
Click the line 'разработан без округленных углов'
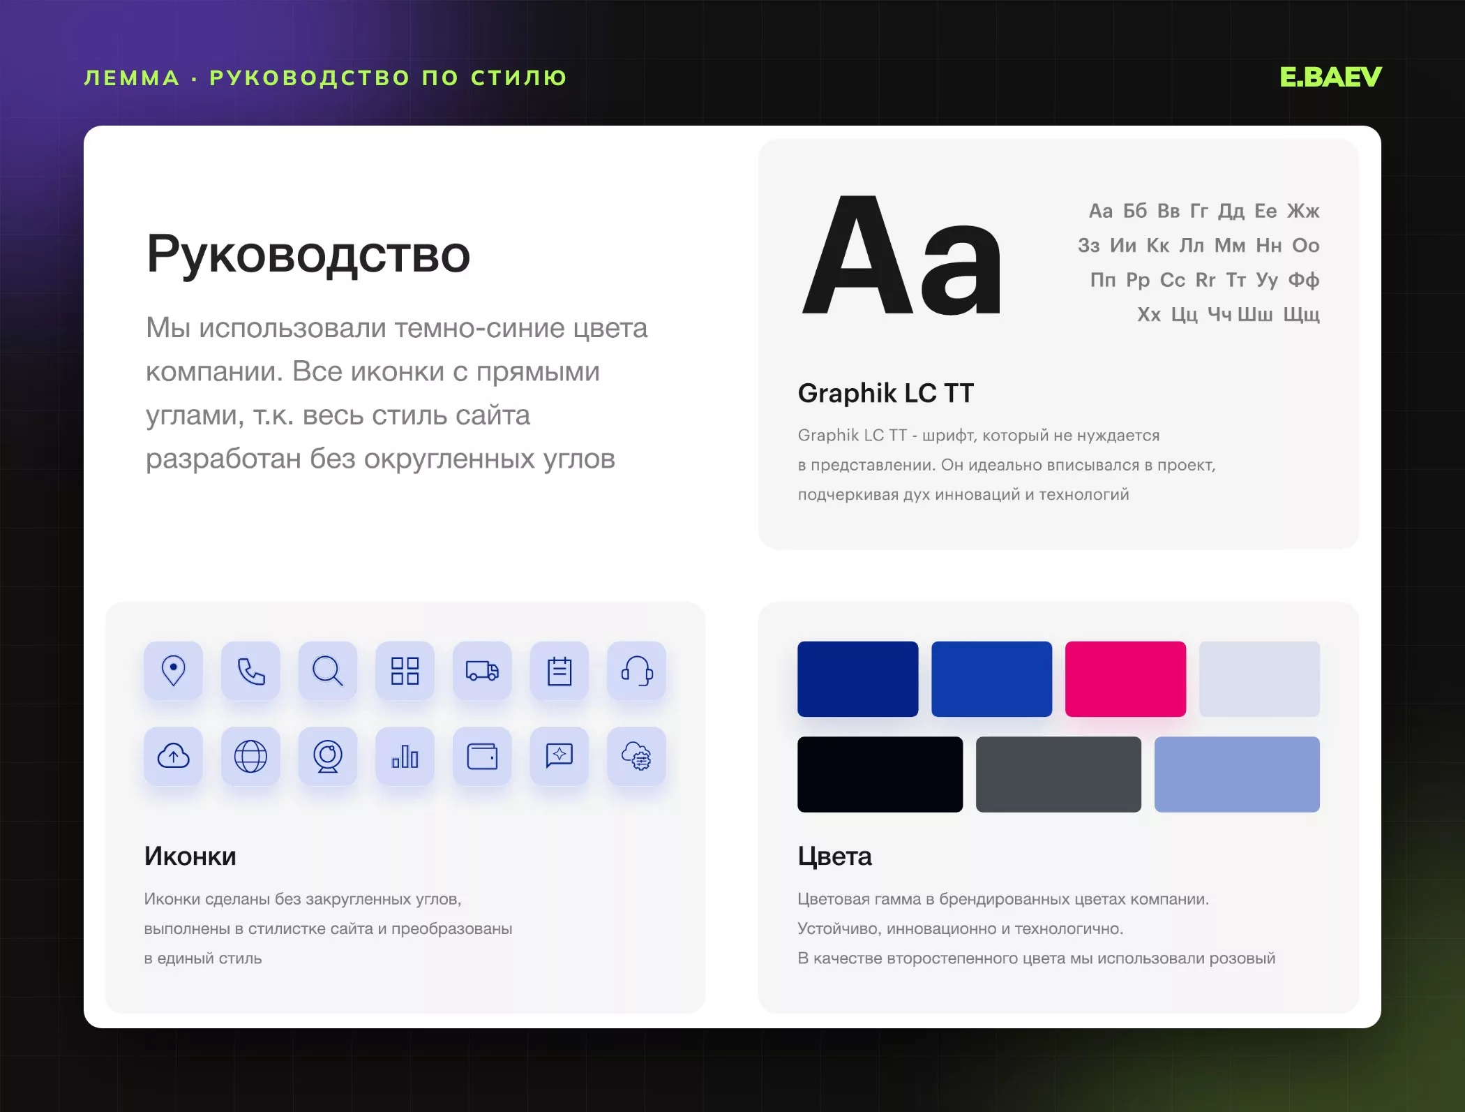[x=381, y=459]
